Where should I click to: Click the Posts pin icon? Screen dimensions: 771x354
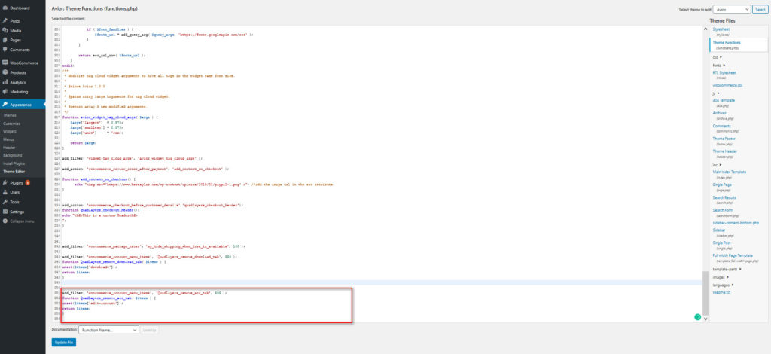tap(5, 20)
